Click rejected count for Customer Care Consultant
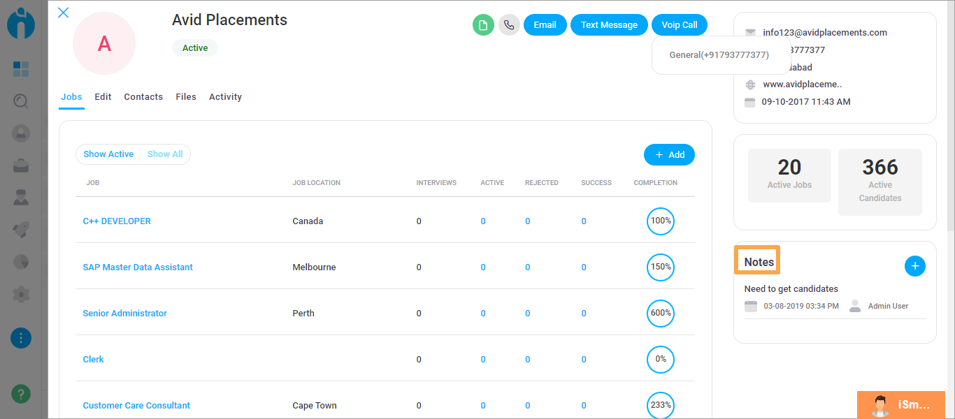Image resolution: width=955 pixels, height=419 pixels. coord(528,406)
